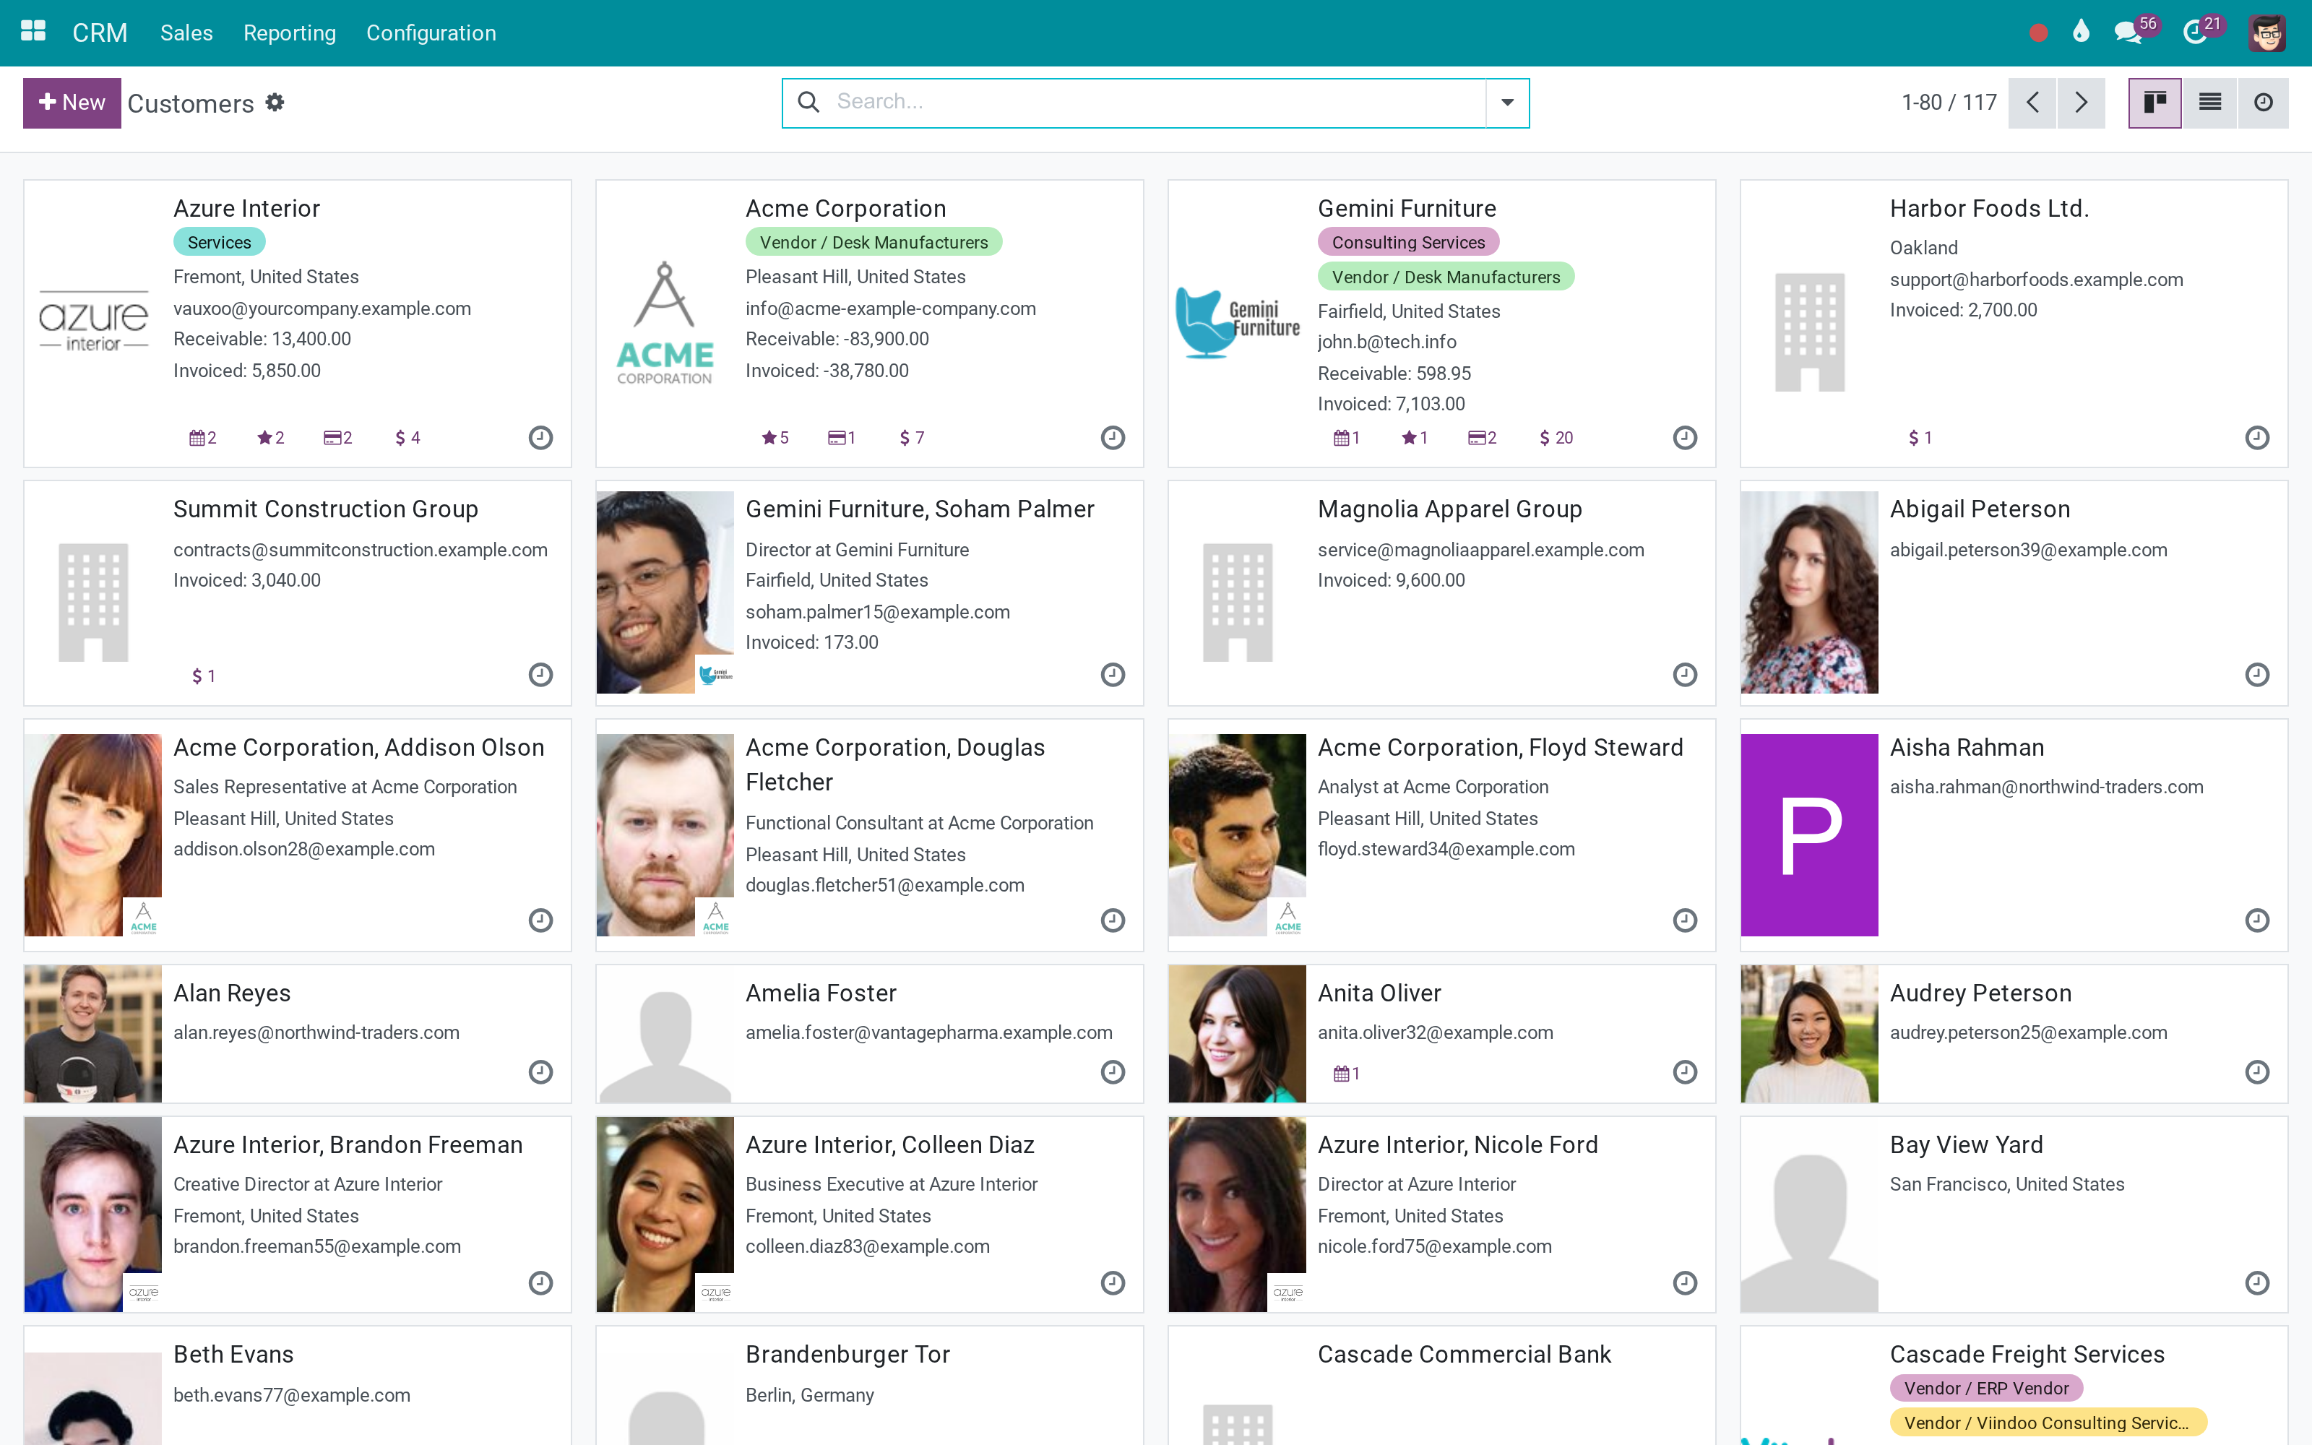
Task: Click the pager text 1-80 / 117
Action: tap(1949, 103)
